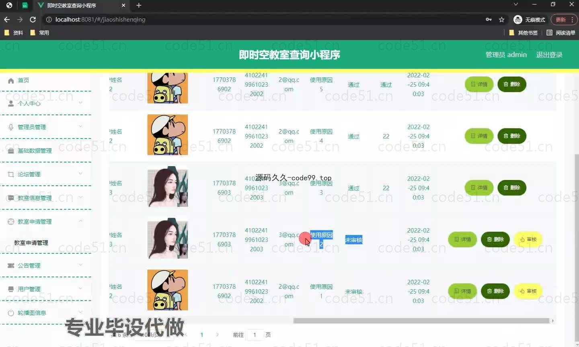Click the 未审核 status in the 使用原因 1 row

coord(354,292)
